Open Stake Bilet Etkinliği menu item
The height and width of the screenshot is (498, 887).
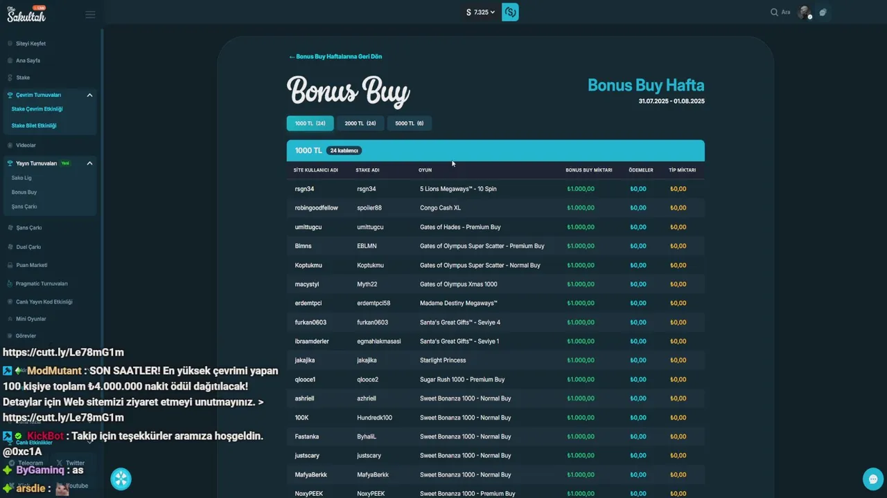[34, 126]
